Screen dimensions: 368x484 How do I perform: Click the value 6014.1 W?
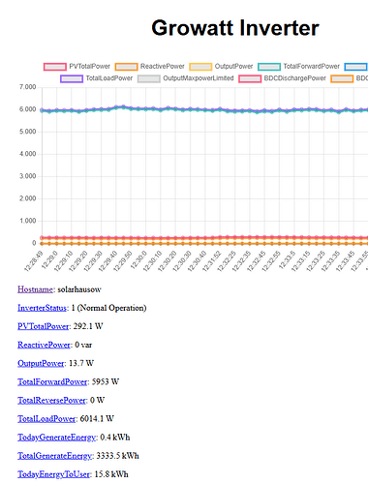click(x=97, y=419)
